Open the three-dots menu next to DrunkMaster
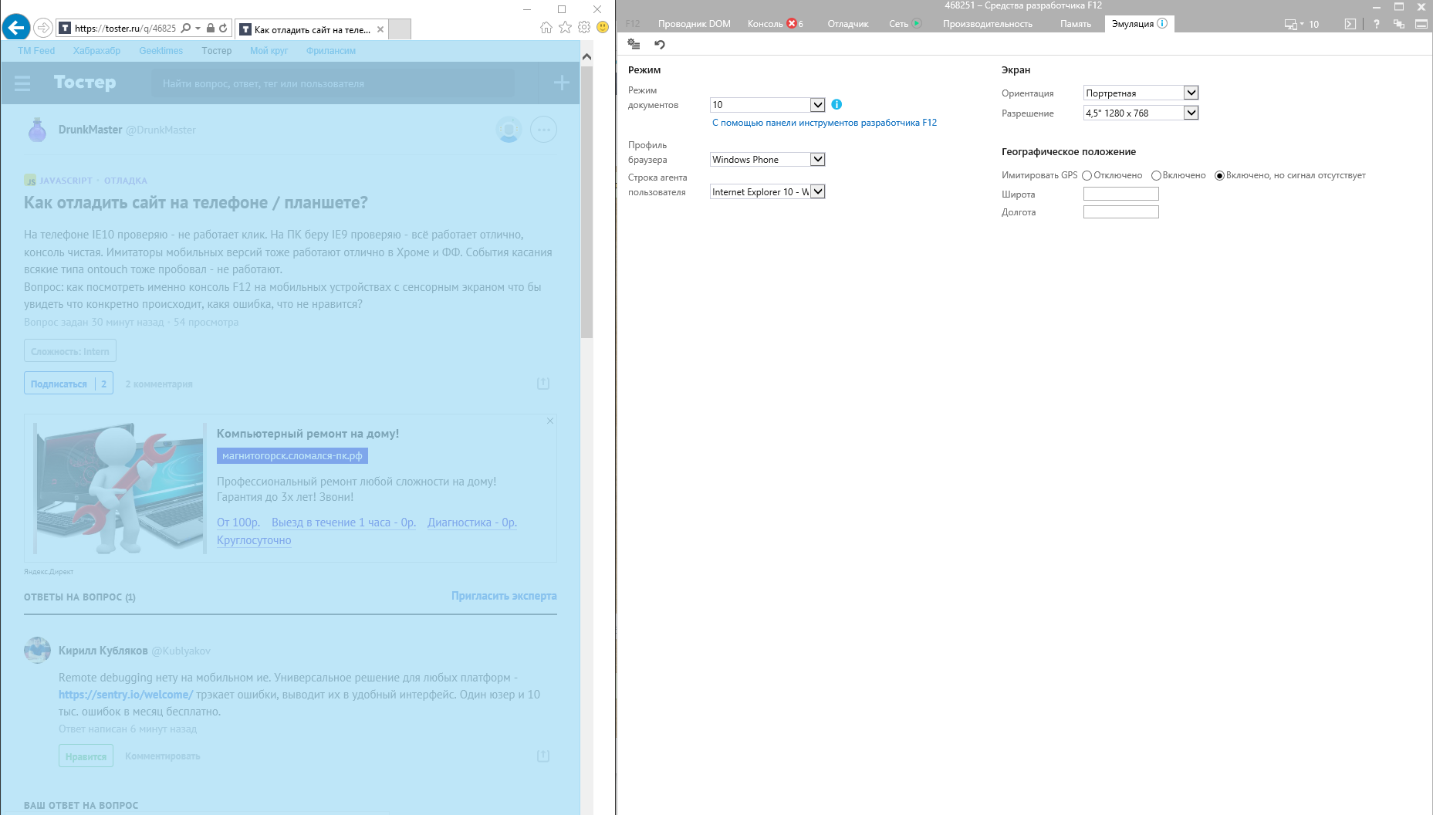The image size is (1433, 815). [543, 130]
